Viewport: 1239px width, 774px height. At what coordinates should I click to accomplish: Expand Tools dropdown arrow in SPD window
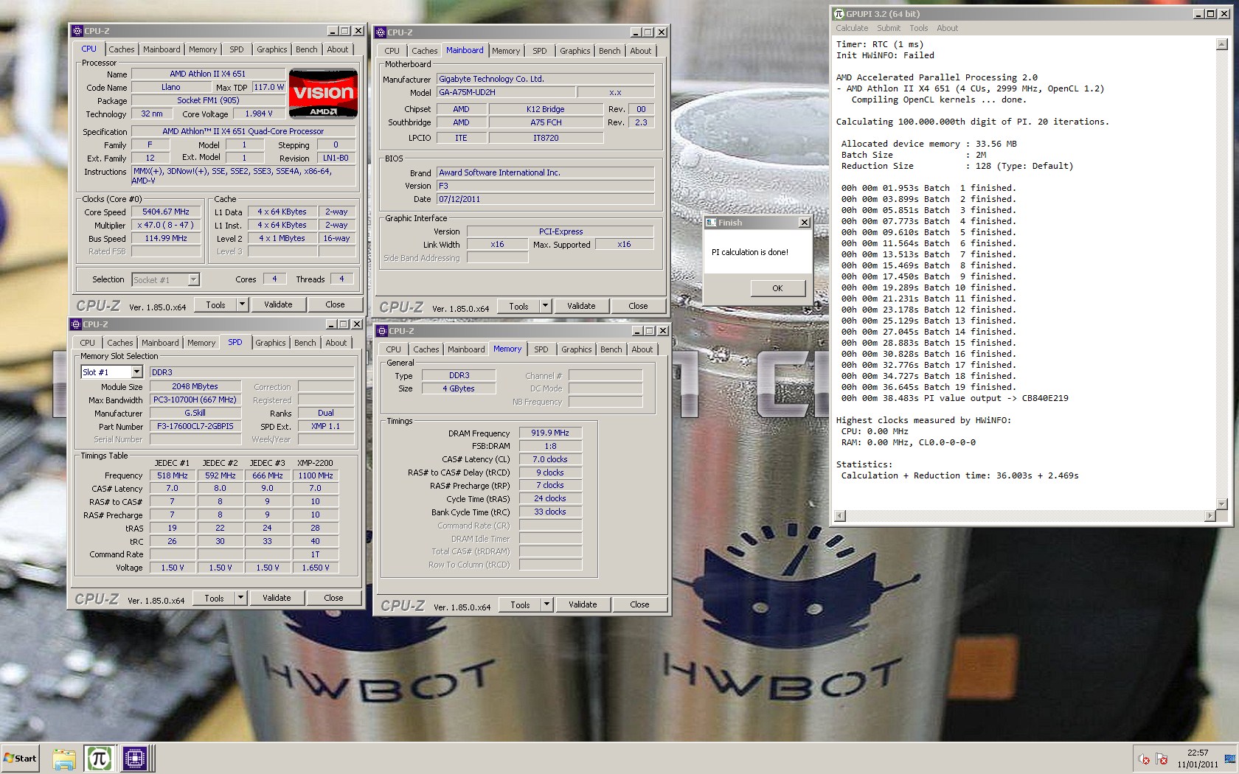click(x=240, y=598)
